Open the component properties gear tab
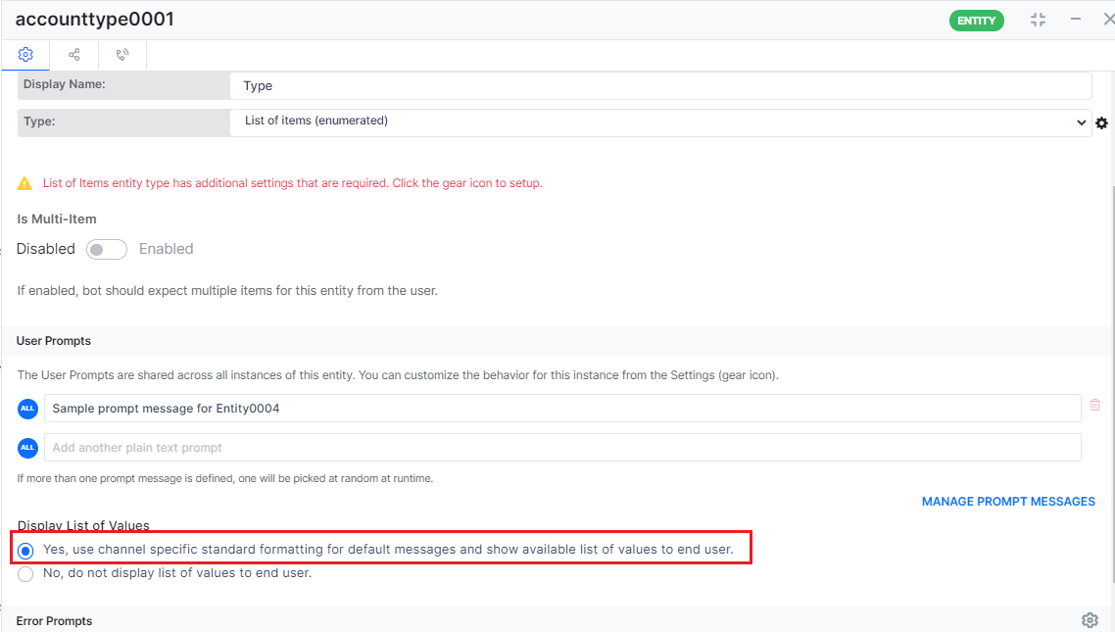1115x632 pixels. [25, 55]
